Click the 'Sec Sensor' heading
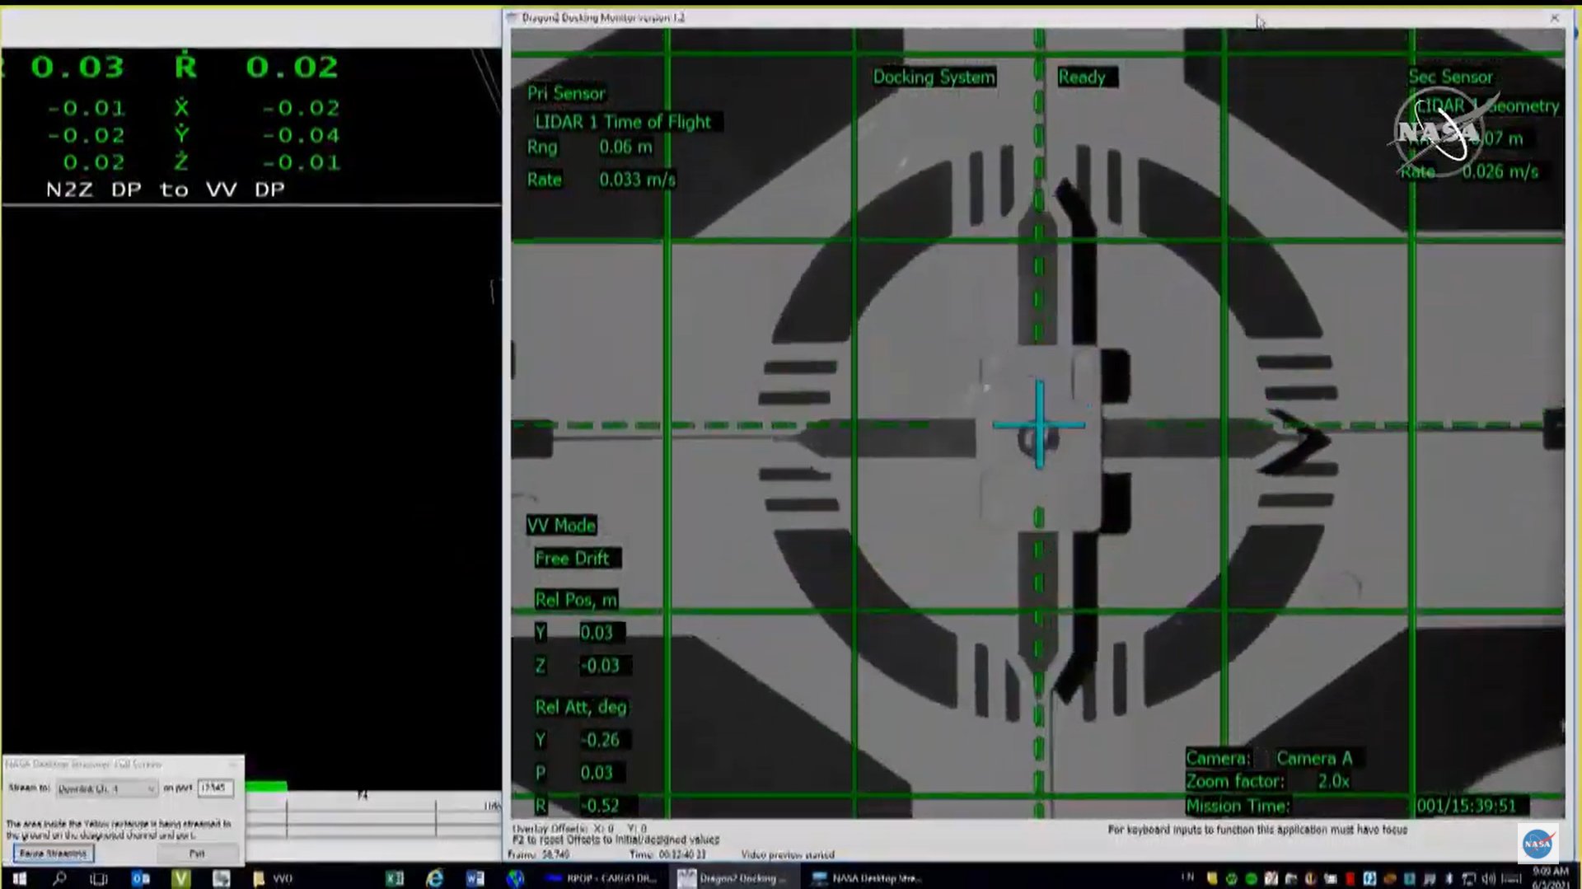The width and height of the screenshot is (1582, 889). (x=1450, y=77)
